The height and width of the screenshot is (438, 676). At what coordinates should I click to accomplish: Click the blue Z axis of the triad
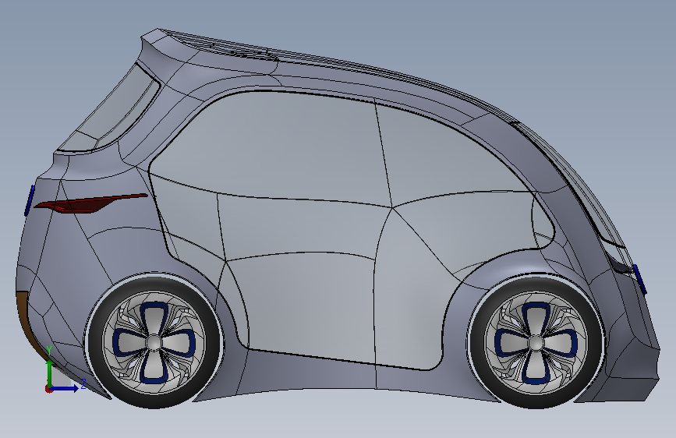(65, 388)
